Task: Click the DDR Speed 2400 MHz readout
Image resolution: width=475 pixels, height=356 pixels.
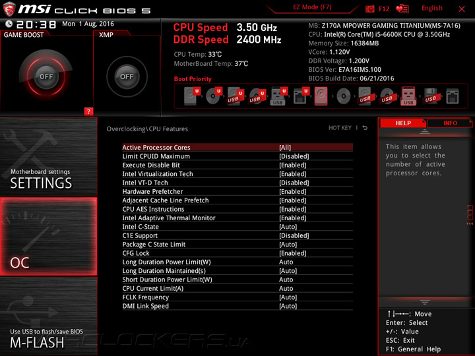Action: click(227, 40)
